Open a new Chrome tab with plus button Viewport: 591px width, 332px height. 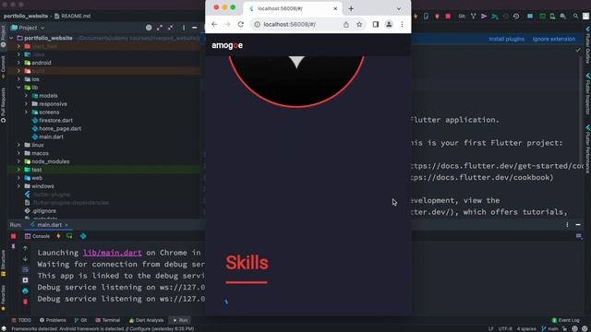click(351, 8)
